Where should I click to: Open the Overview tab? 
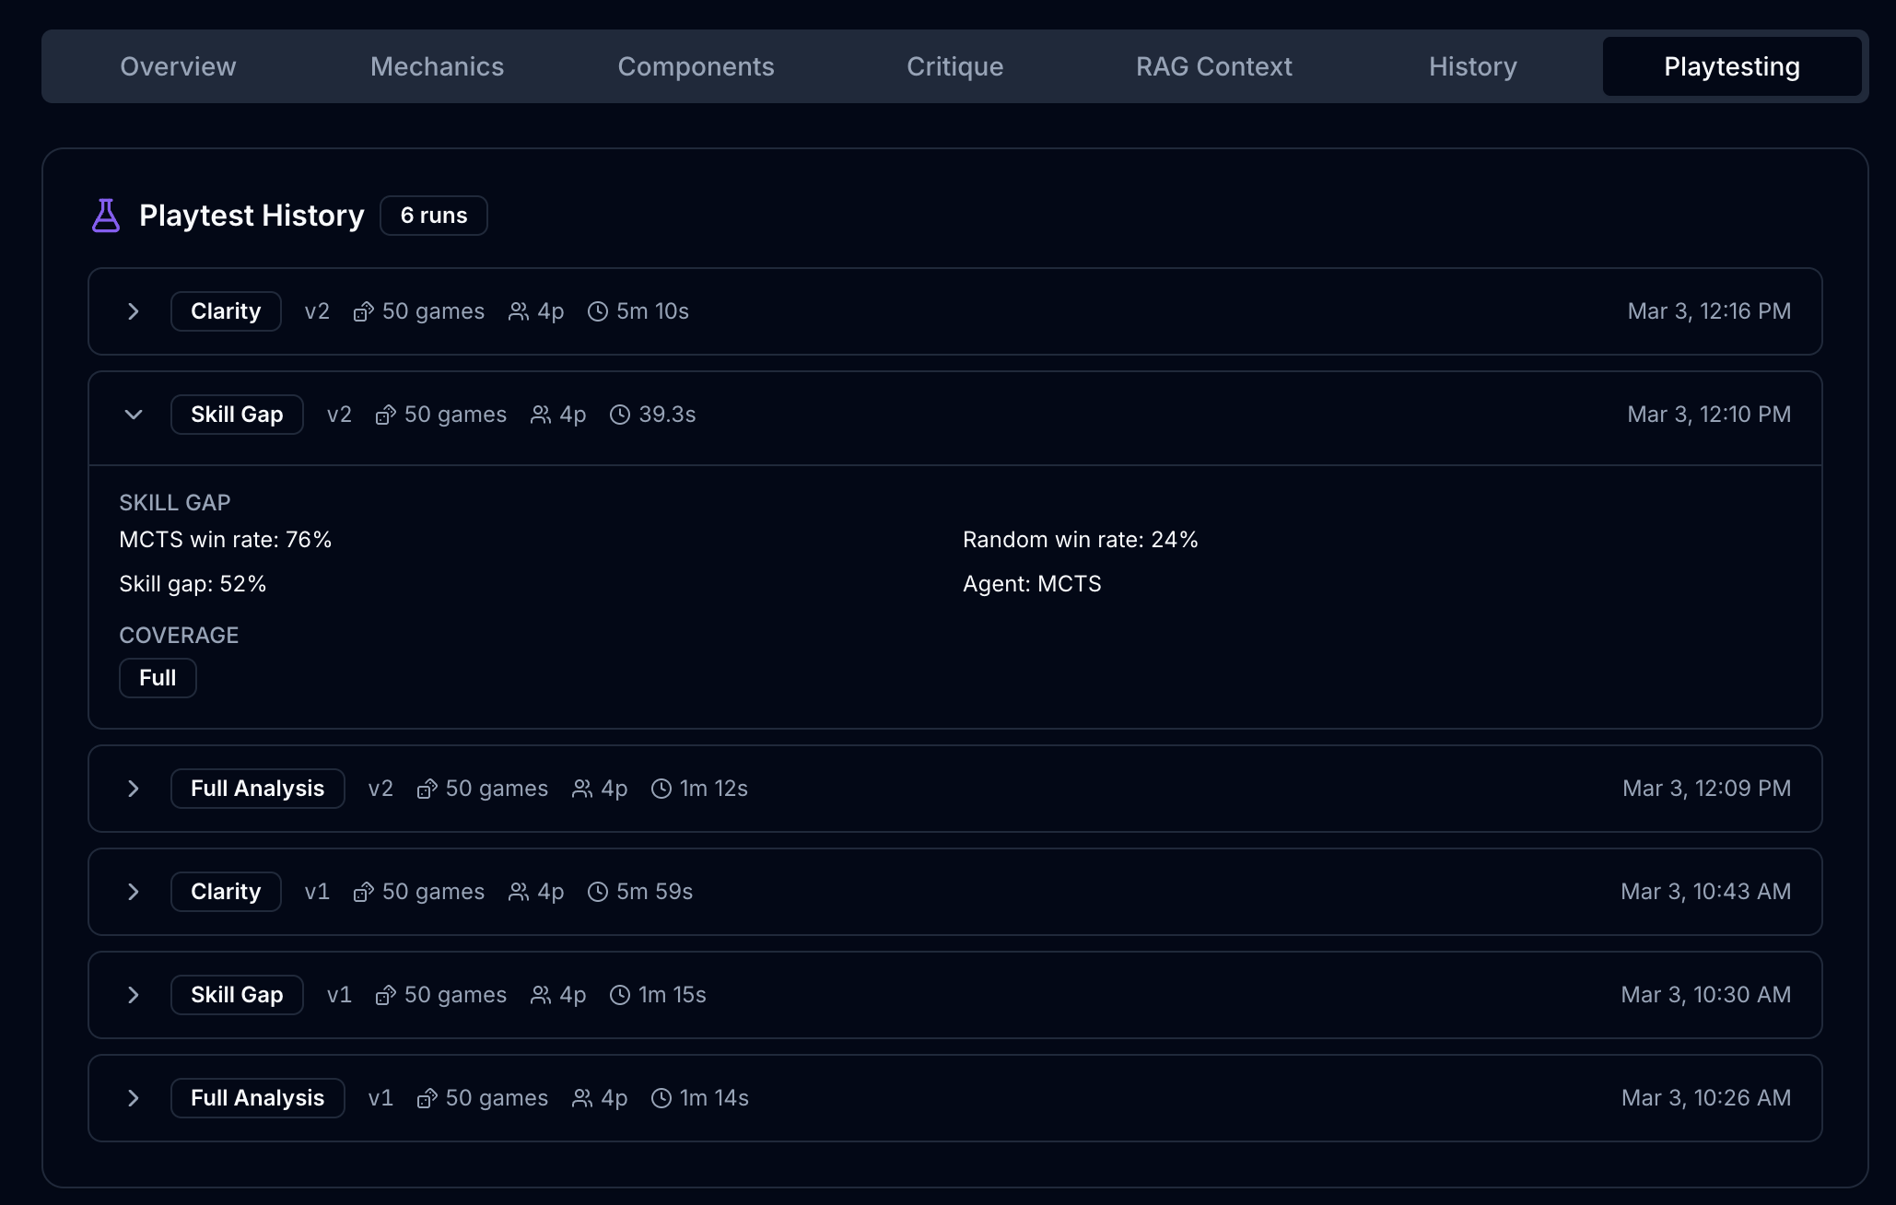point(178,66)
